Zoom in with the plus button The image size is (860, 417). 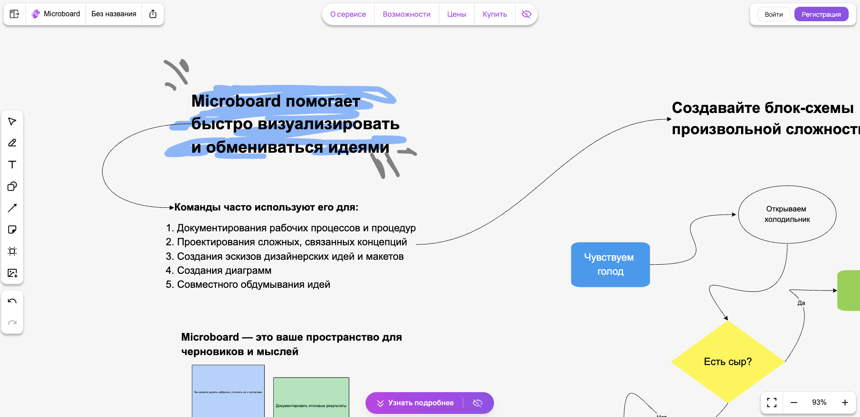click(x=845, y=403)
